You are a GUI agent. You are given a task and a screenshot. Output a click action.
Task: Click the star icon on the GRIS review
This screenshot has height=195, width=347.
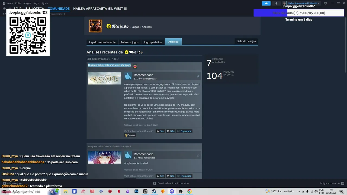click(198, 155)
